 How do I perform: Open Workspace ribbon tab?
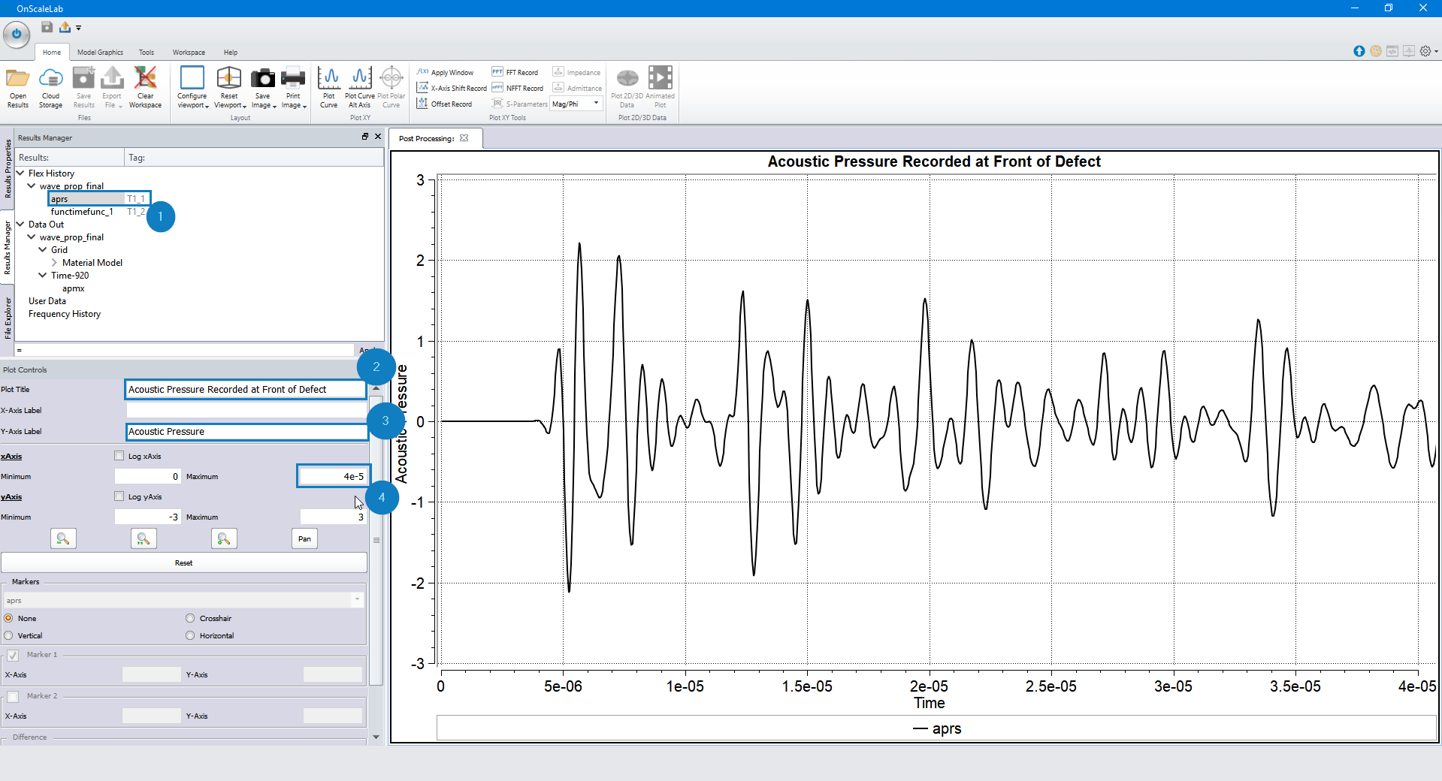point(189,52)
